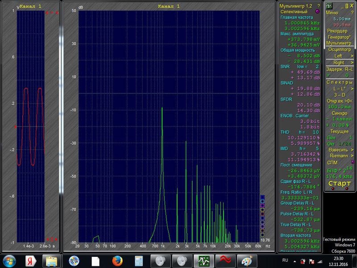Click the 10.129110 % THD value
The image size is (357, 268).
[x=303, y=138]
